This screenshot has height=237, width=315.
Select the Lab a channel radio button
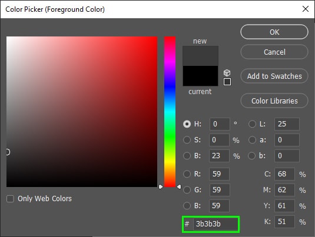pyautogui.click(x=252, y=140)
